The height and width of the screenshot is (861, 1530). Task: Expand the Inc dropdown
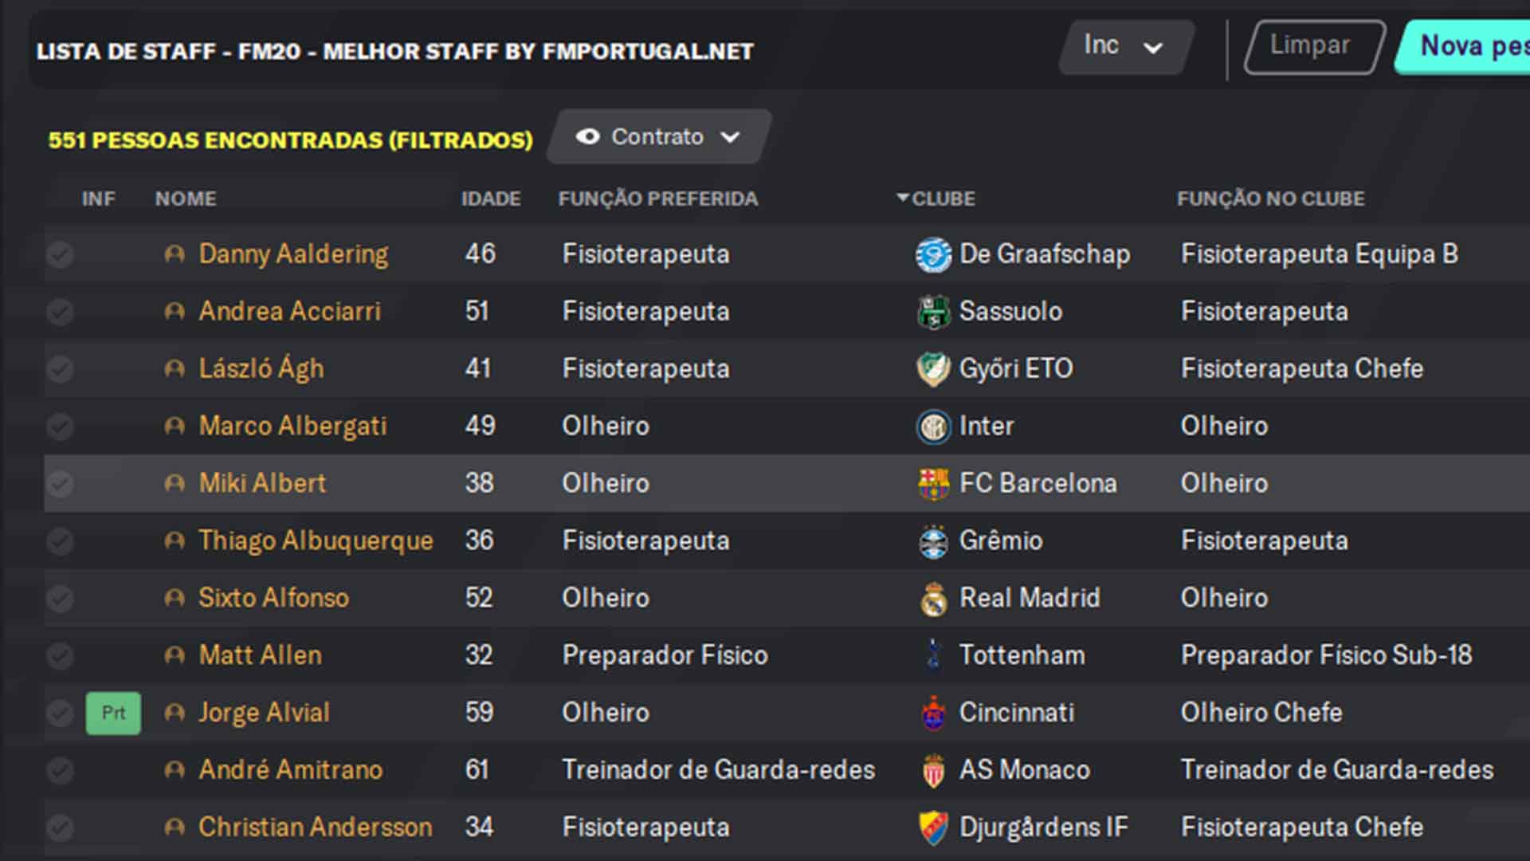point(1125,47)
